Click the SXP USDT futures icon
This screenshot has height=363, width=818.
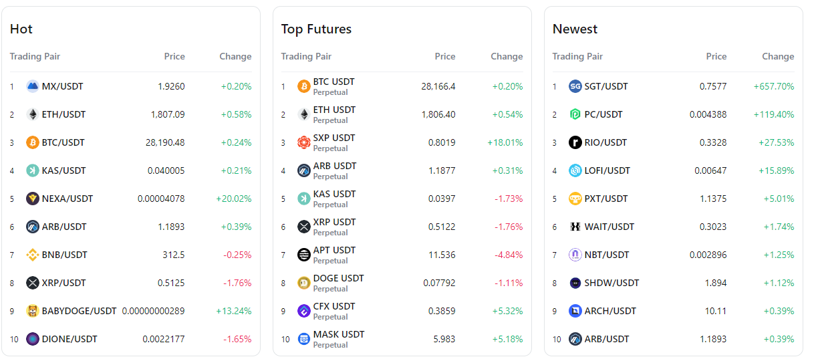tap(304, 142)
